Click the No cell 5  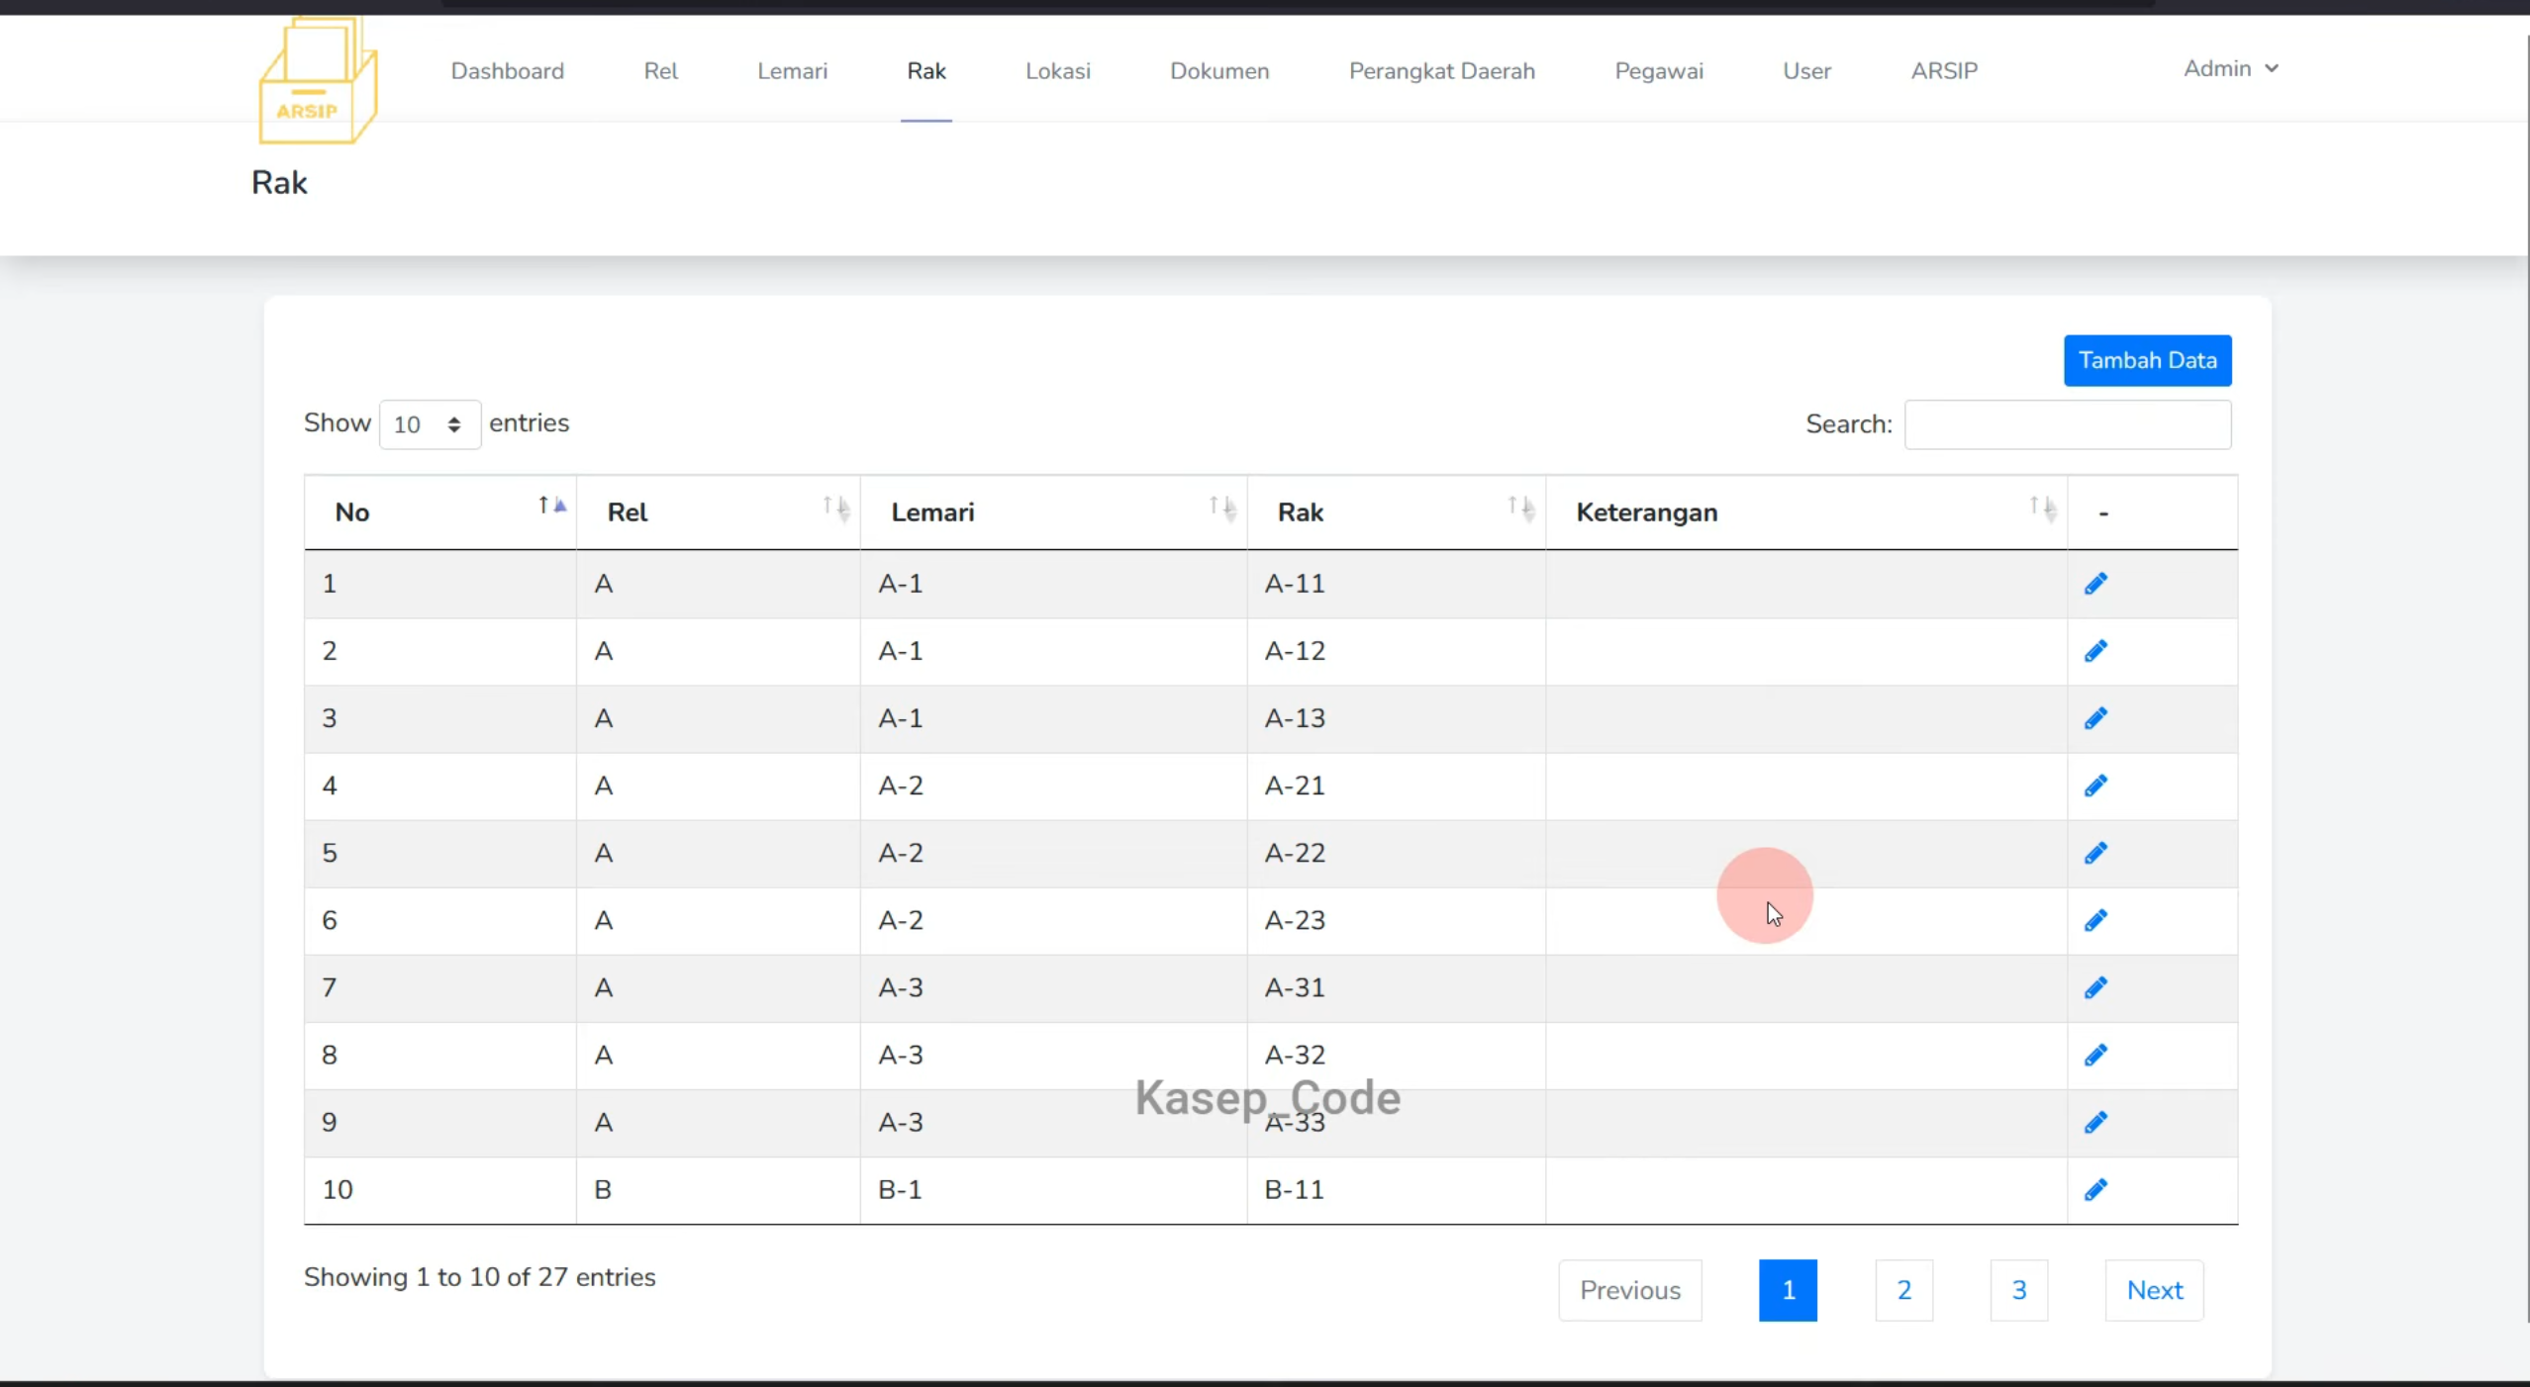click(x=440, y=853)
